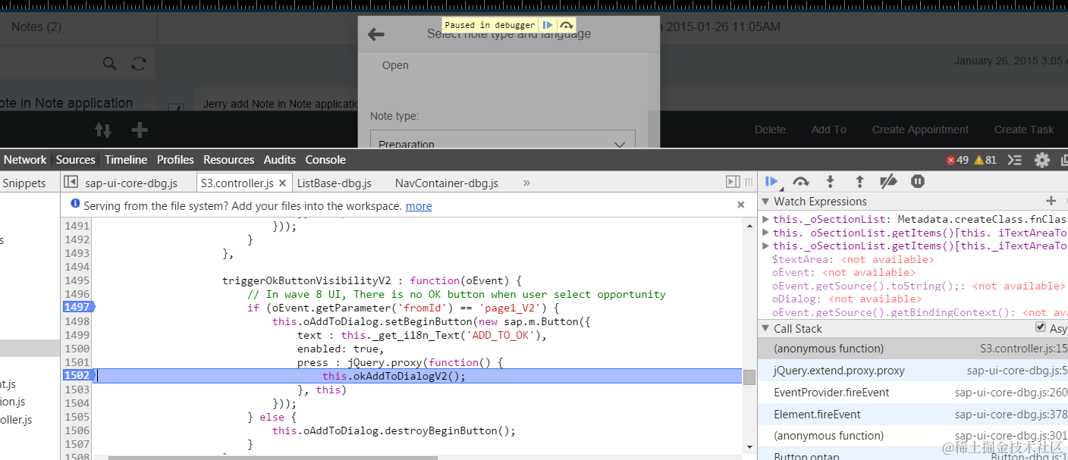
Task: Open the Profiles panel
Action: pyautogui.click(x=175, y=160)
